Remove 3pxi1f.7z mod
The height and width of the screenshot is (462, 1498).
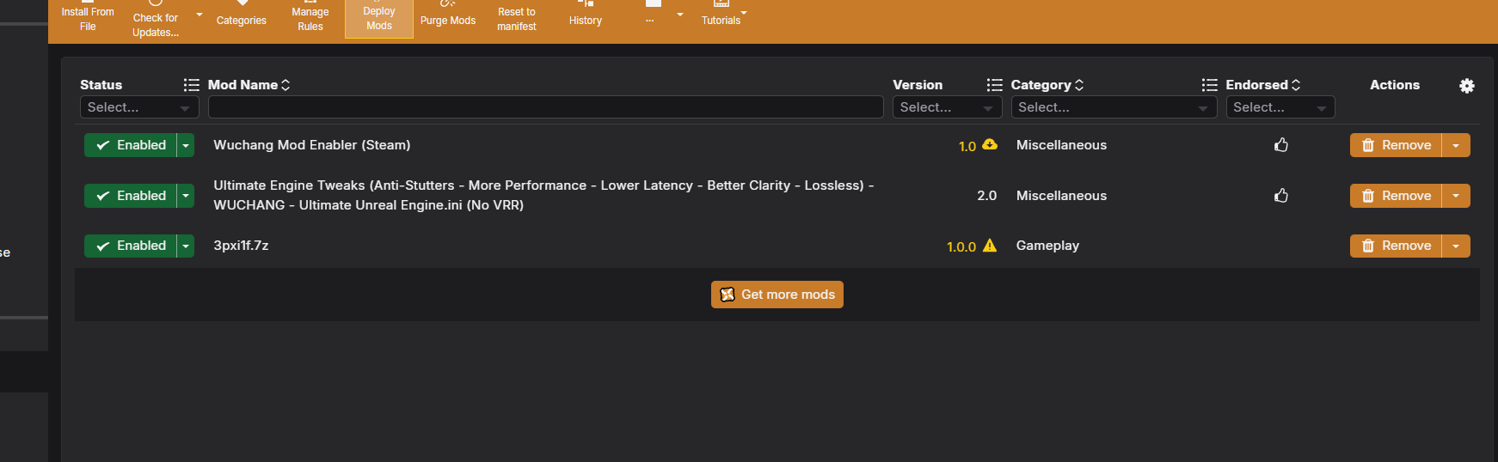(1396, 246)
